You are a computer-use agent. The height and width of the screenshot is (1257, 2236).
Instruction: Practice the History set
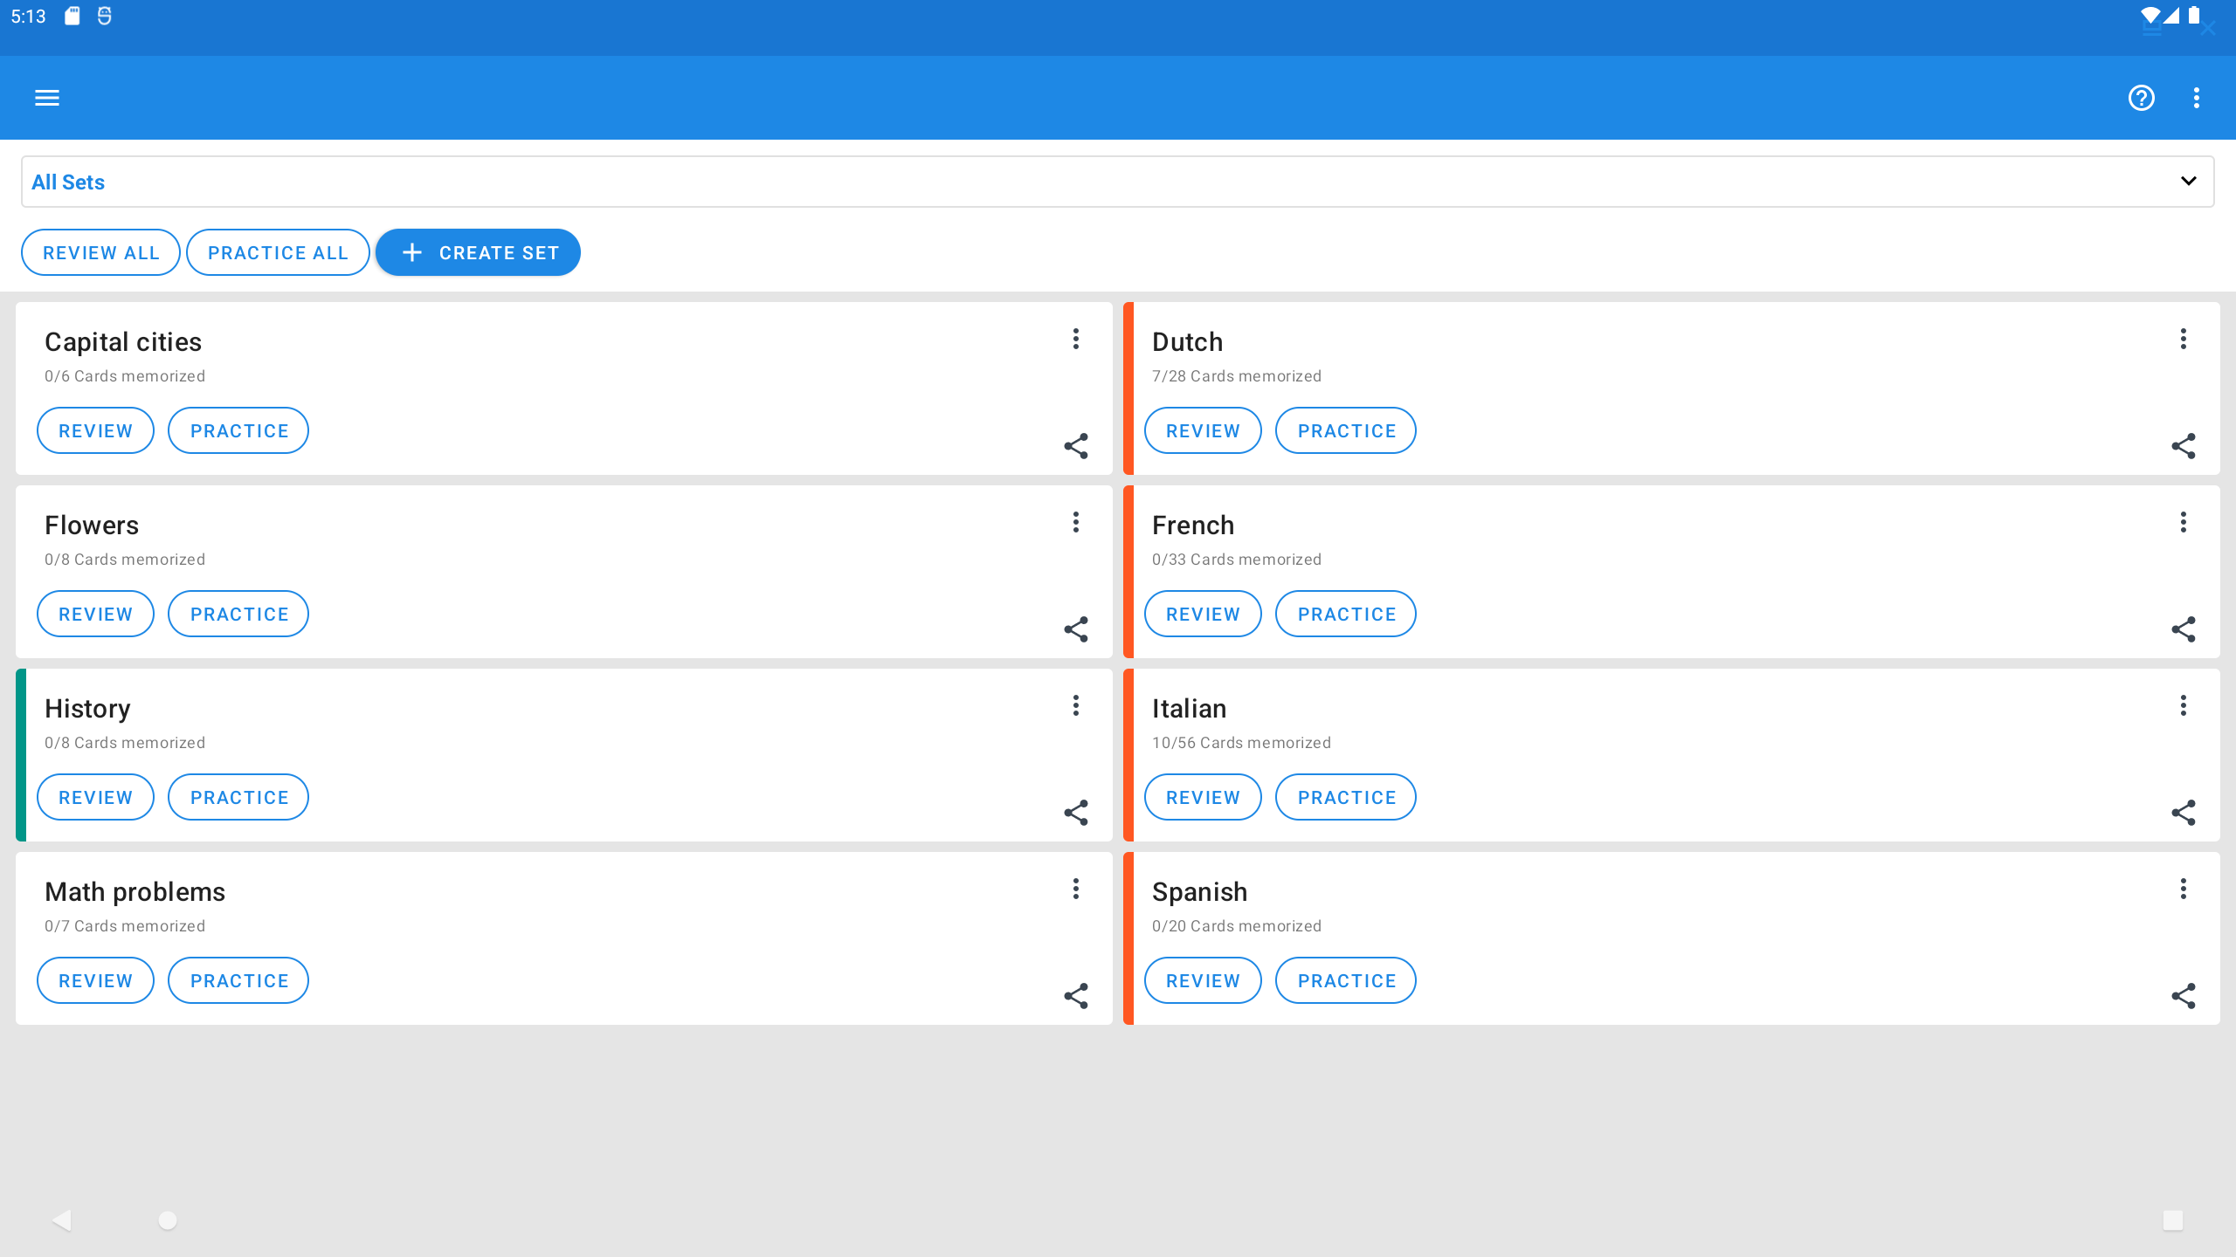pyautogui.click(x=238, y=797)
